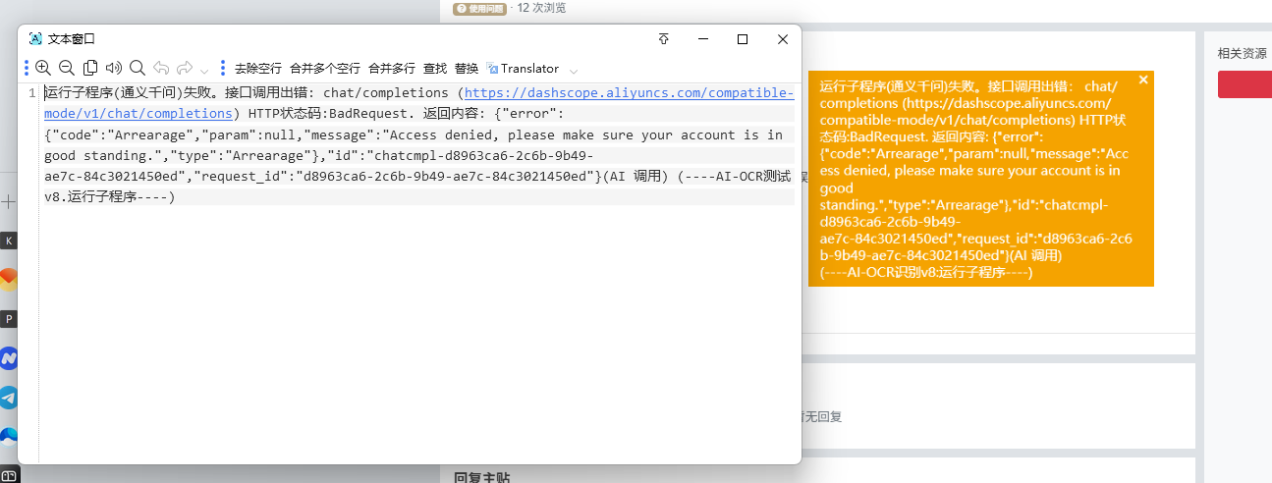Click the second toolbar grip handle
This screenshot has width=1272, height=483.
tap(223, 69)
